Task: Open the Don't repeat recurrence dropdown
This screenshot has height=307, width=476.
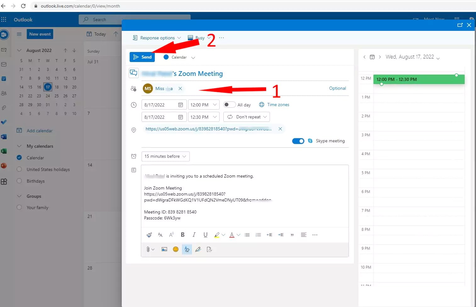Action: [x=246, y=117]
